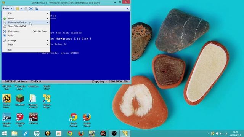This screenshot has height=137, width=244.
Task: Choose Exit in the Player menu
Action: pos(26,50)
